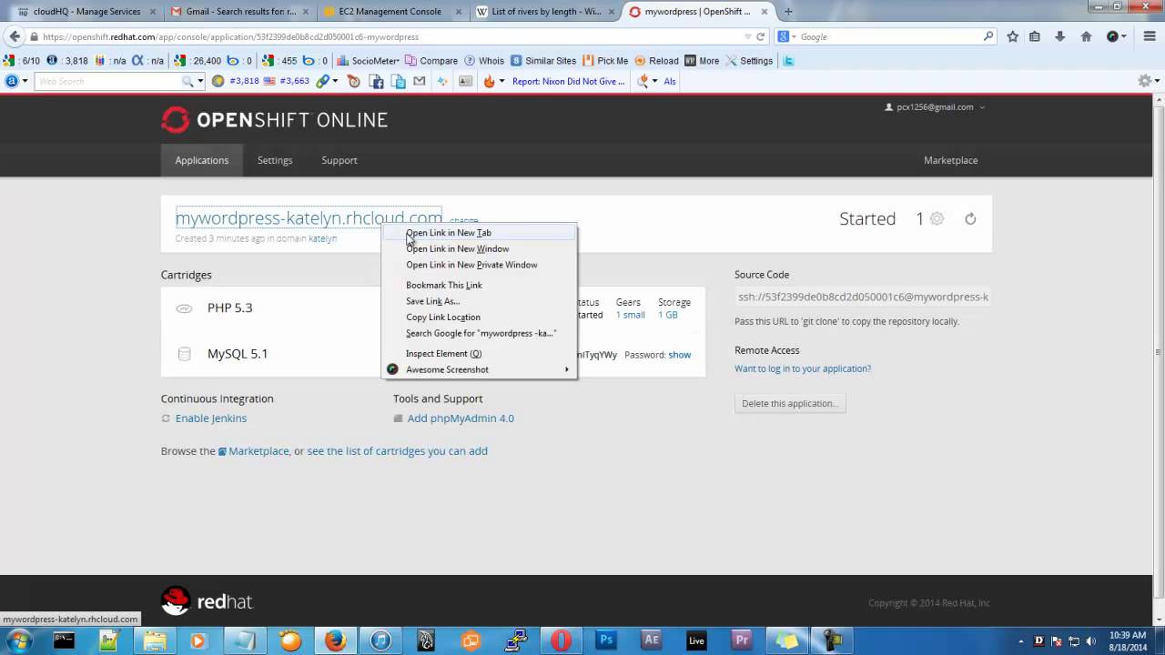Open Premiere Pro from the taskbar

click(742, 640)
